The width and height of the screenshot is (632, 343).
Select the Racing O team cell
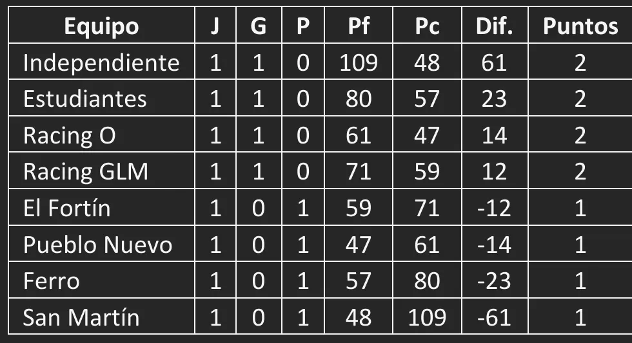point(70,135)
